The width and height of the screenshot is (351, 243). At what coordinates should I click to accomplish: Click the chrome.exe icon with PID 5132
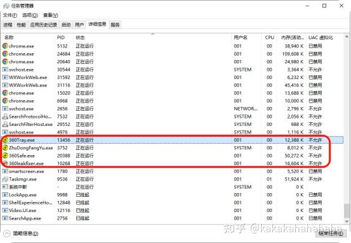[x=5, y=46]
